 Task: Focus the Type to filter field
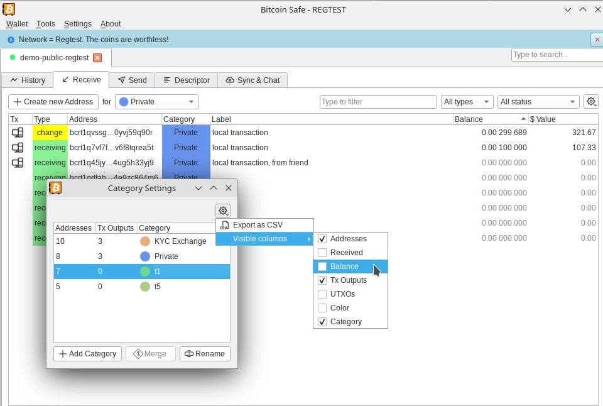378,102
